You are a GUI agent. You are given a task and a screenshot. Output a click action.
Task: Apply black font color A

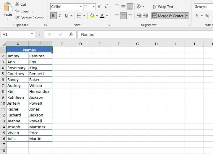coord(102,16)
